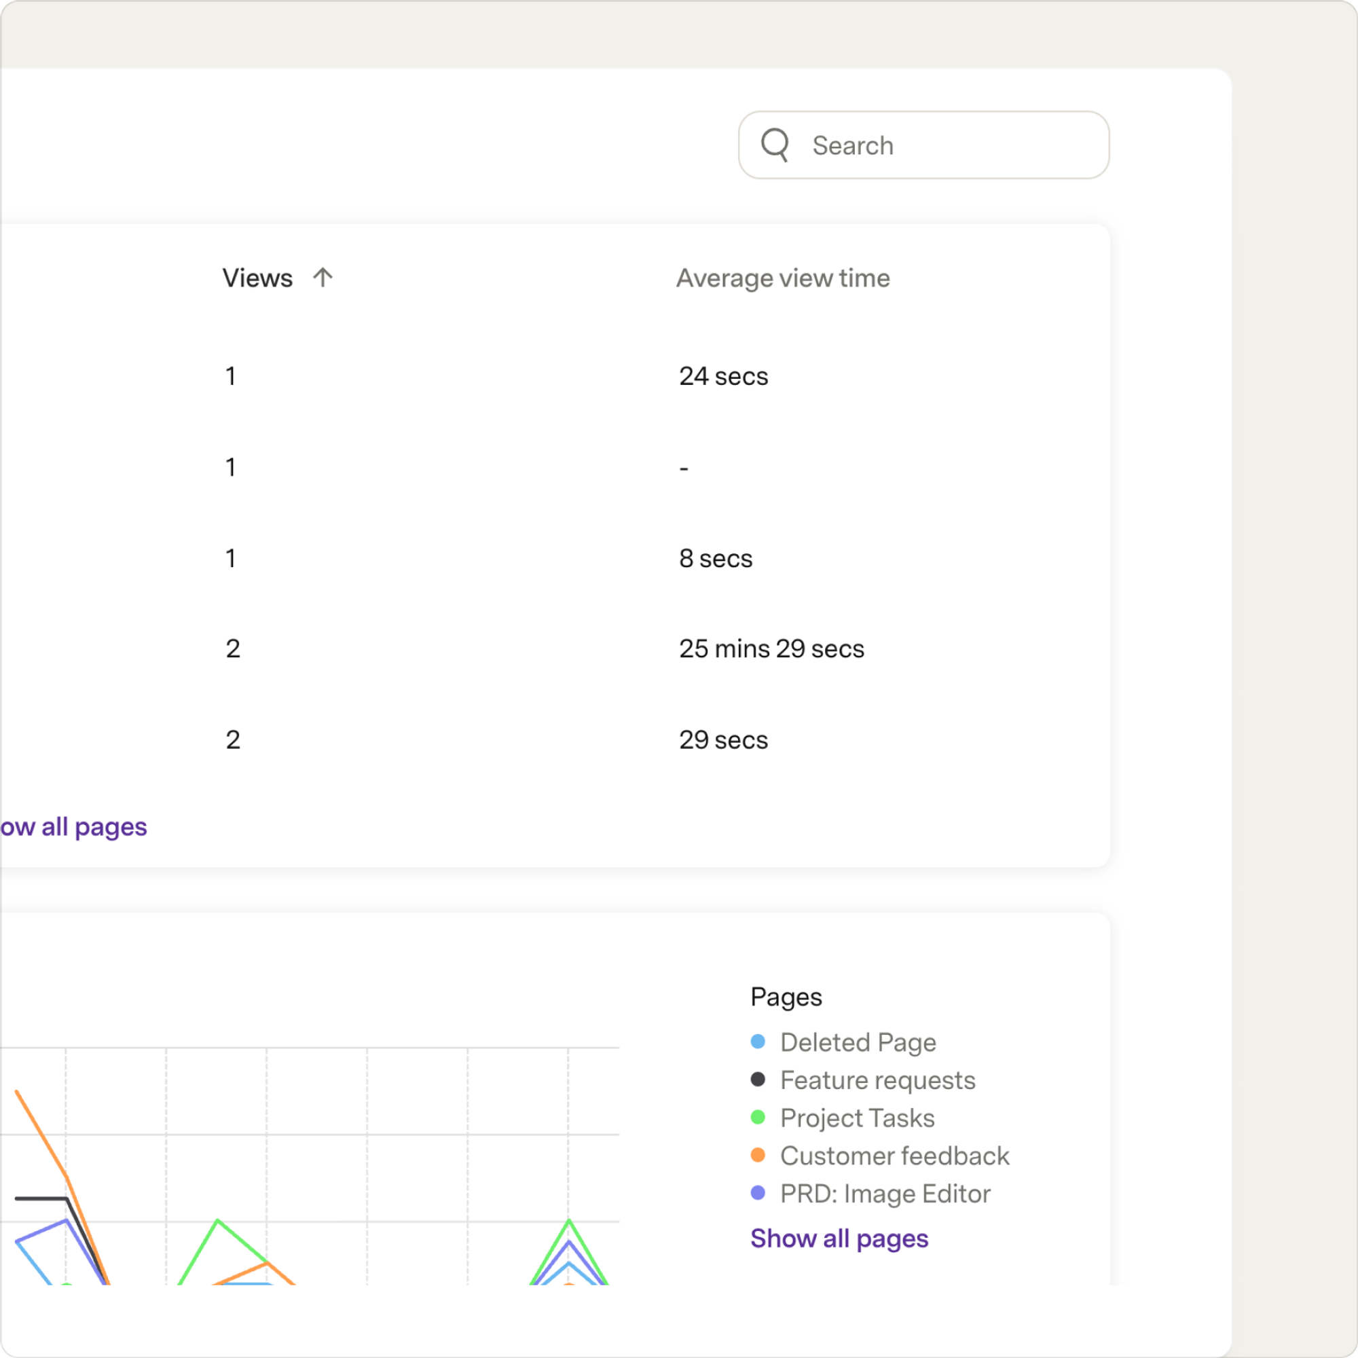Select PRD: Image Editor legend label
The width and height of the screenshot is (1358, 1358).
[x=885, y=1194]
